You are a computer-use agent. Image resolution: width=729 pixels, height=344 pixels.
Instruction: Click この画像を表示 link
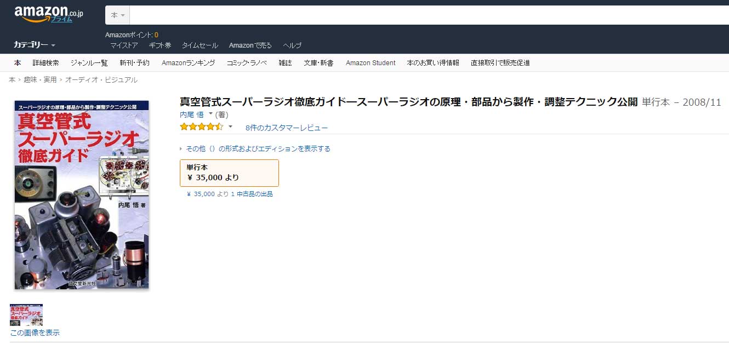click(35, 332)
